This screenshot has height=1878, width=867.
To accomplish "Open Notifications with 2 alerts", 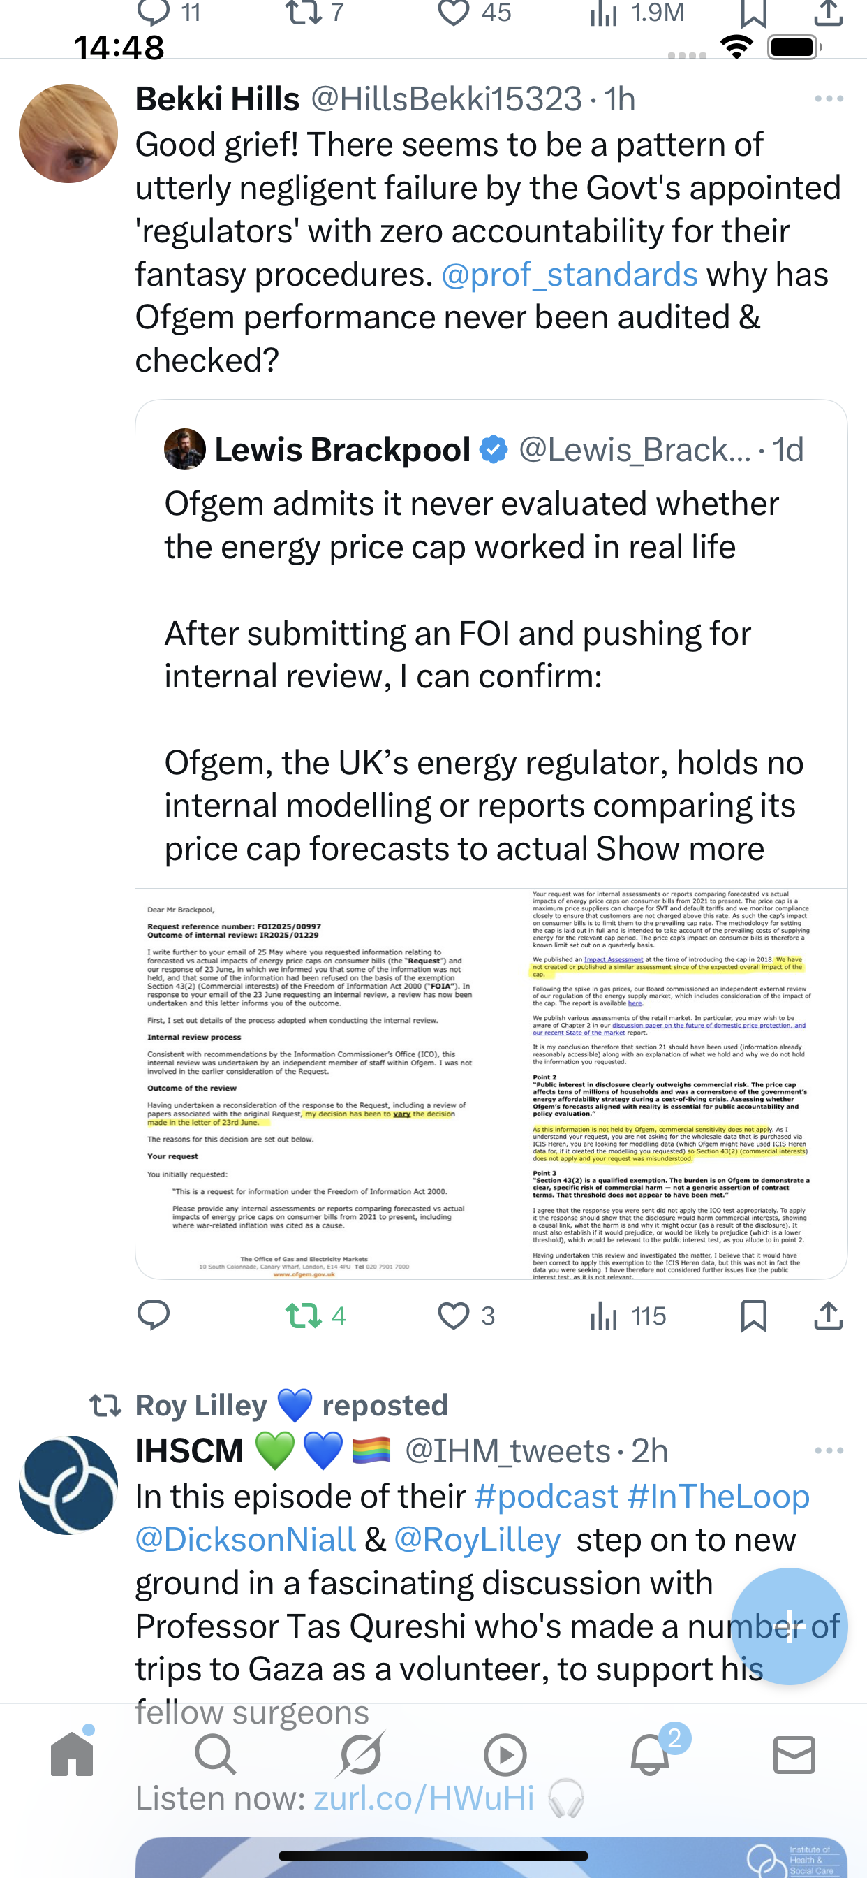I will (x=650, y=1754).
